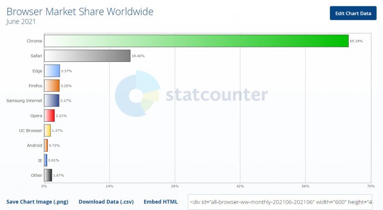Click the yellow UC Browser bar
Image resolution: width=383 pixels, height=210 pixels.
pyautogui.click(x=47, y=130)
